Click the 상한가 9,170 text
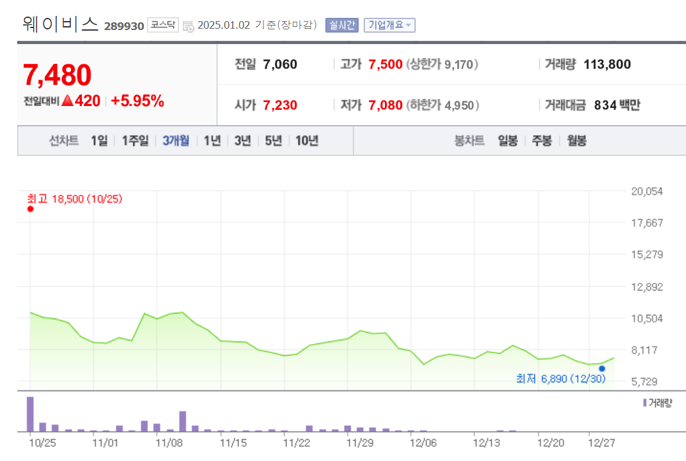This screenshot has height=461, width=686. point(442,64)
